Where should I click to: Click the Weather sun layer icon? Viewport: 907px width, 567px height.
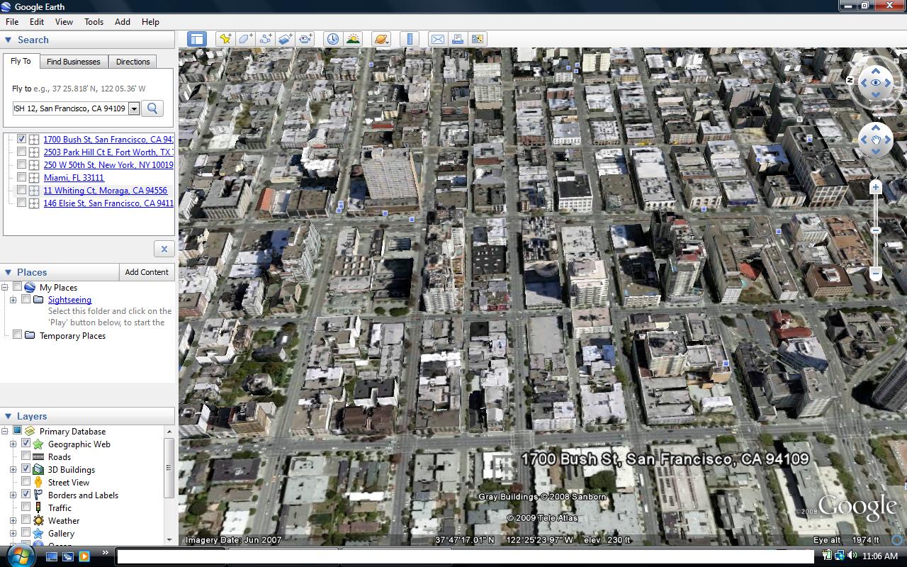coord(38,520)
